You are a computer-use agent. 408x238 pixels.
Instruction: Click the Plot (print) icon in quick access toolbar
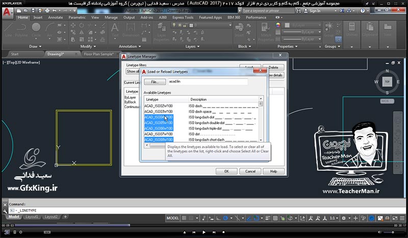pyautogui.click(x=47, y=11)
